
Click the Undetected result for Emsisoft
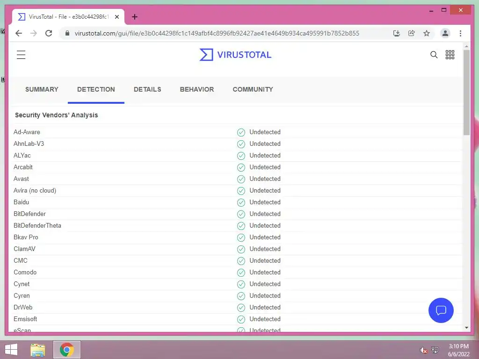click(x=265, y=319)
